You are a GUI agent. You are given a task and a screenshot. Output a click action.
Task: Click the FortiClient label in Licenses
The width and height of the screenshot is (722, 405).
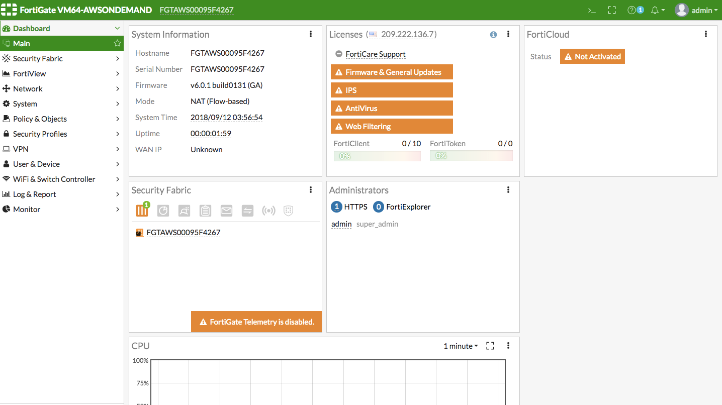pyautogui.click(x=351, y=144)
